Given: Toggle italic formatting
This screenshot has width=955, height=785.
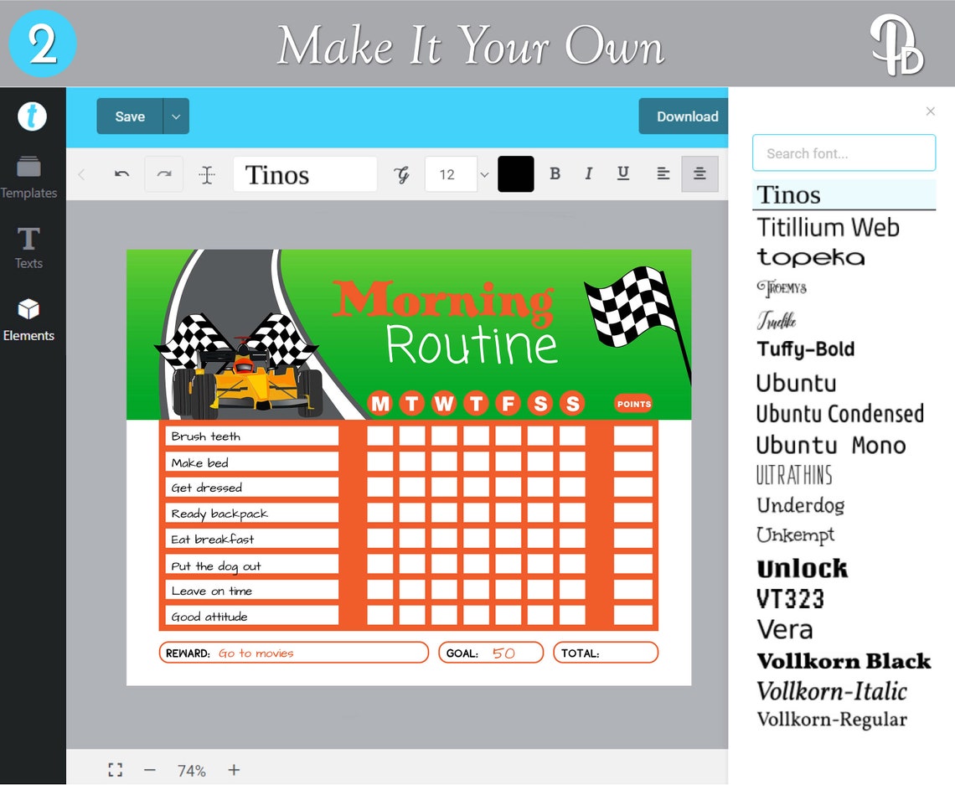Looking at the screenshot, I should [x=589, y=173].
